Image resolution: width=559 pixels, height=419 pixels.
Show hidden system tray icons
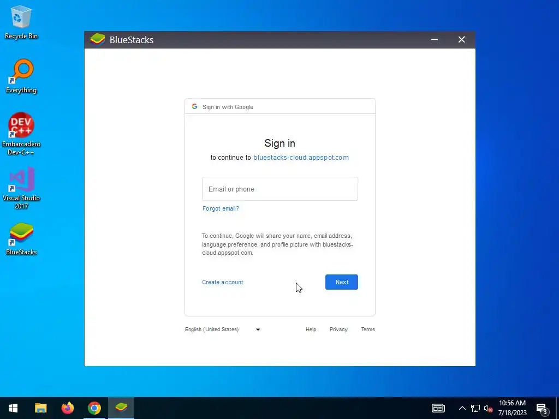pyautogui.click(x=462, y=408)
